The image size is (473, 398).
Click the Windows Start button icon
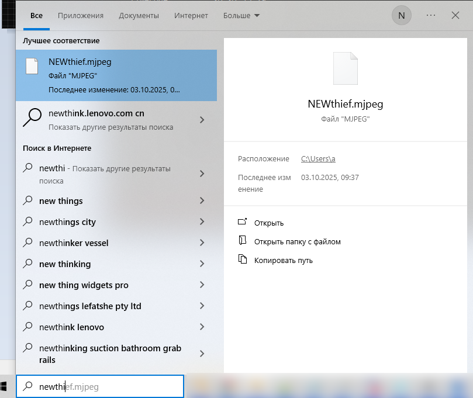tap(4, 386)
